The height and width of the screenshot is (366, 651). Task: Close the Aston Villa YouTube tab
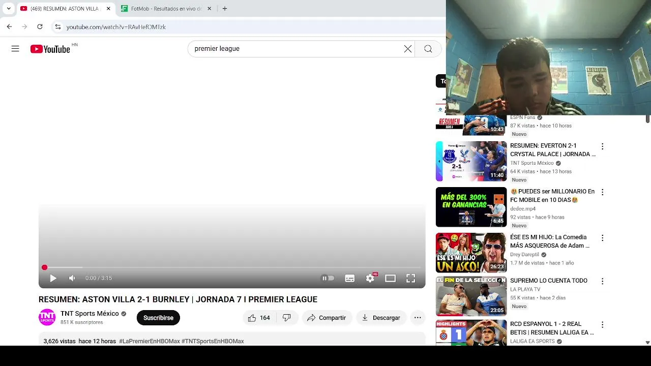(108, 9)
